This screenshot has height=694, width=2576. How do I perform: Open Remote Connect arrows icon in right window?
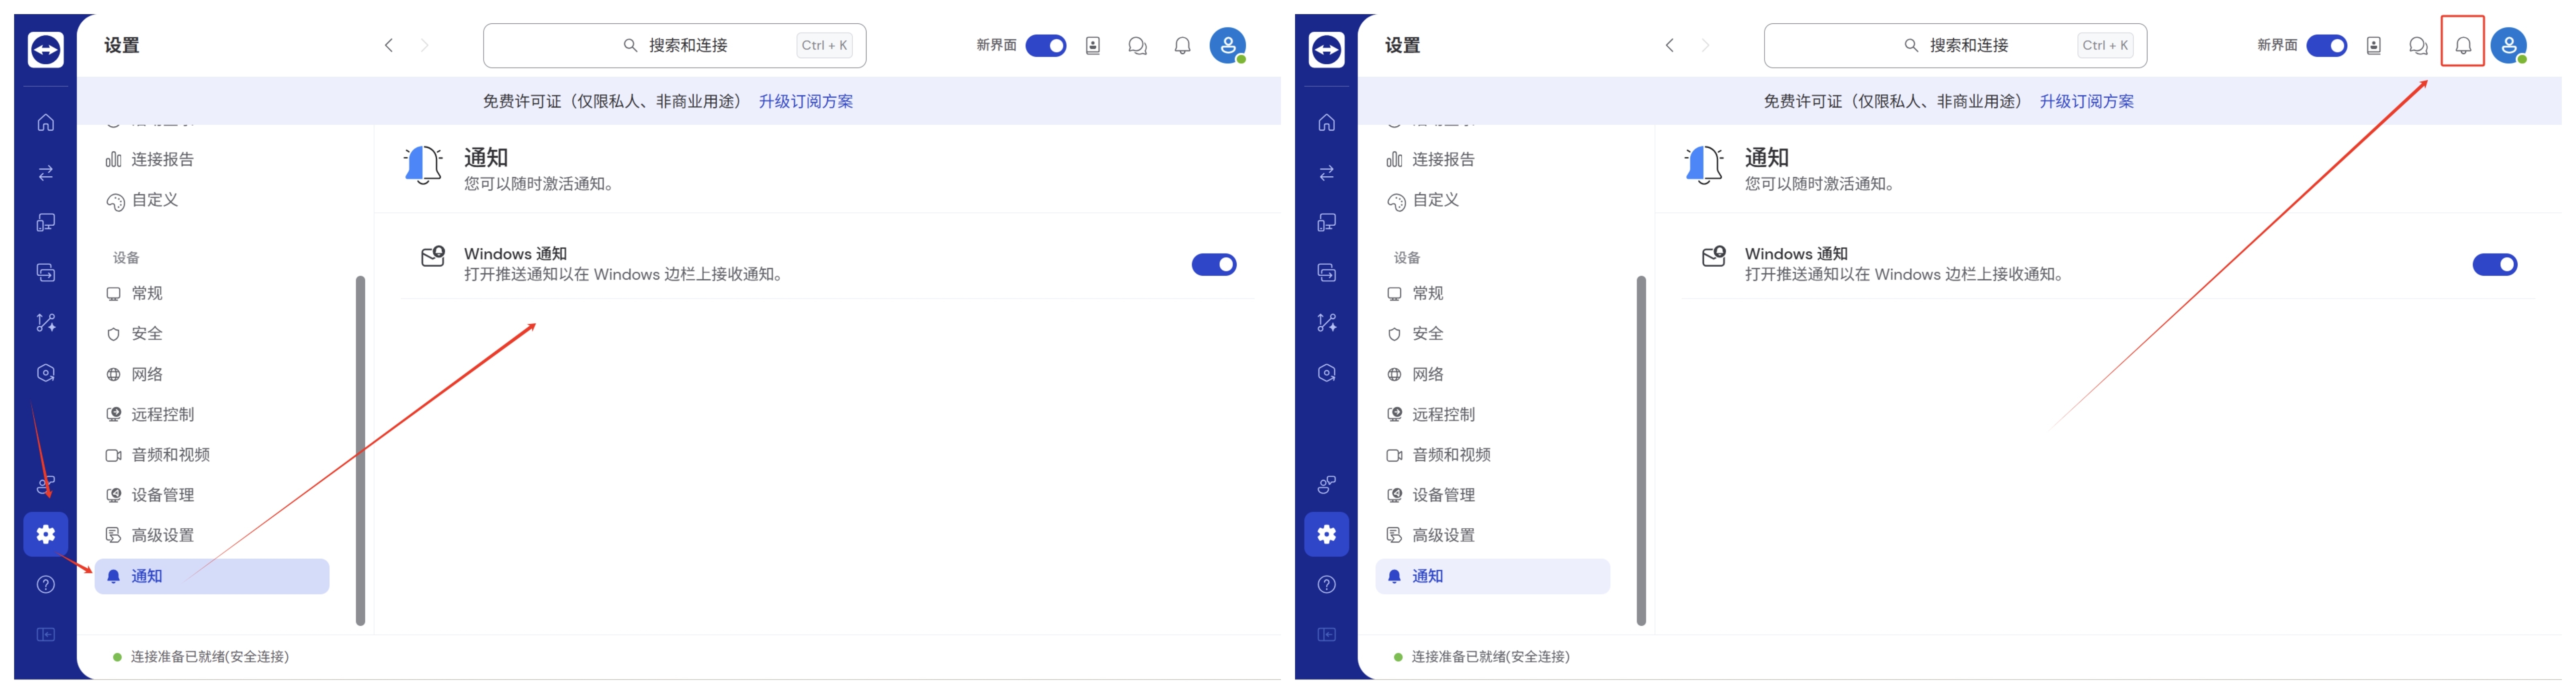coord(1327,173)
